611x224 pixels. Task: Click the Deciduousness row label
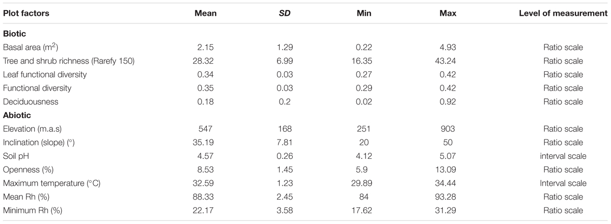[x=31, y=102]
